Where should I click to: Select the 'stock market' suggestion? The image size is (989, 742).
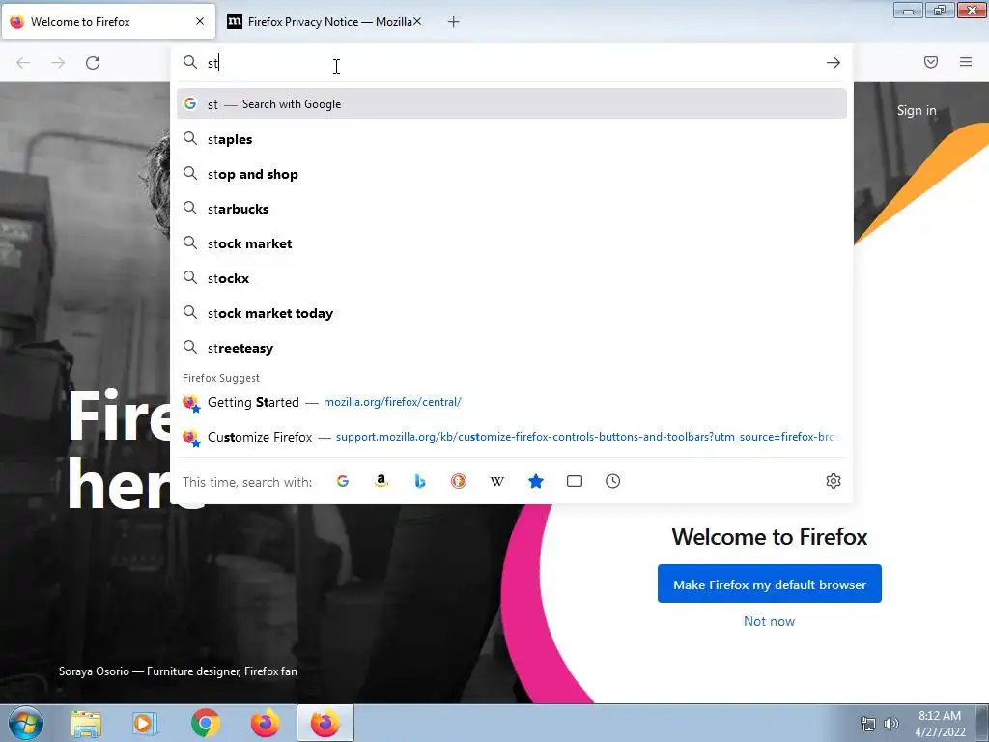512,243
